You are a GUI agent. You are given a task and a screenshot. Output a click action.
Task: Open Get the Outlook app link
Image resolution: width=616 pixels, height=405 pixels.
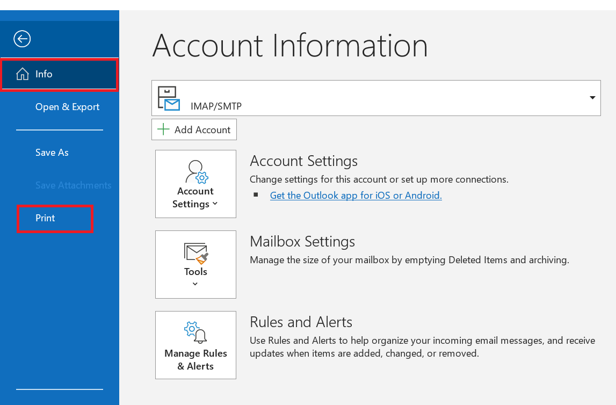356,195
